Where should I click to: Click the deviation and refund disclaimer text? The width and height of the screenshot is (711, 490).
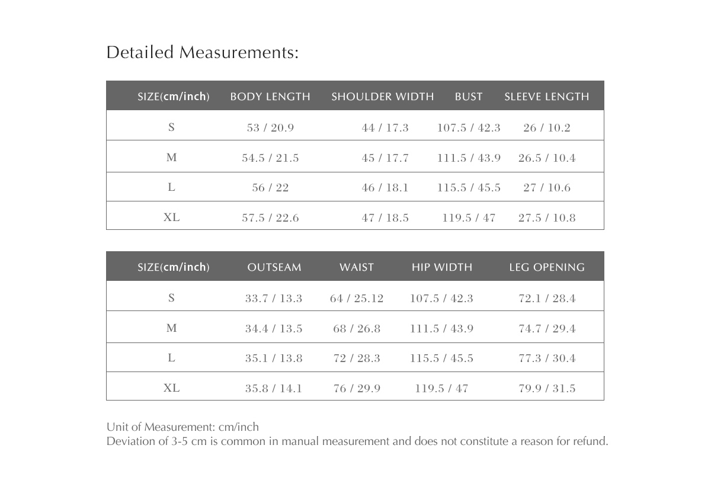pyautogui.click(x=357, y=441)
